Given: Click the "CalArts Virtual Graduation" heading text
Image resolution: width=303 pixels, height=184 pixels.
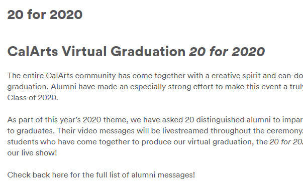Looking at the screenshot, I should click(96, 52).
